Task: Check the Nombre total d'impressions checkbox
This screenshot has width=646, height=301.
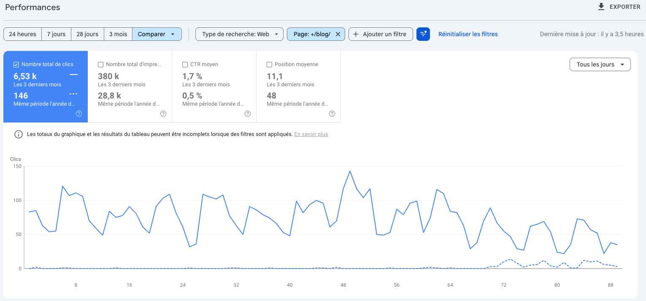Action: tap(101, 64)
